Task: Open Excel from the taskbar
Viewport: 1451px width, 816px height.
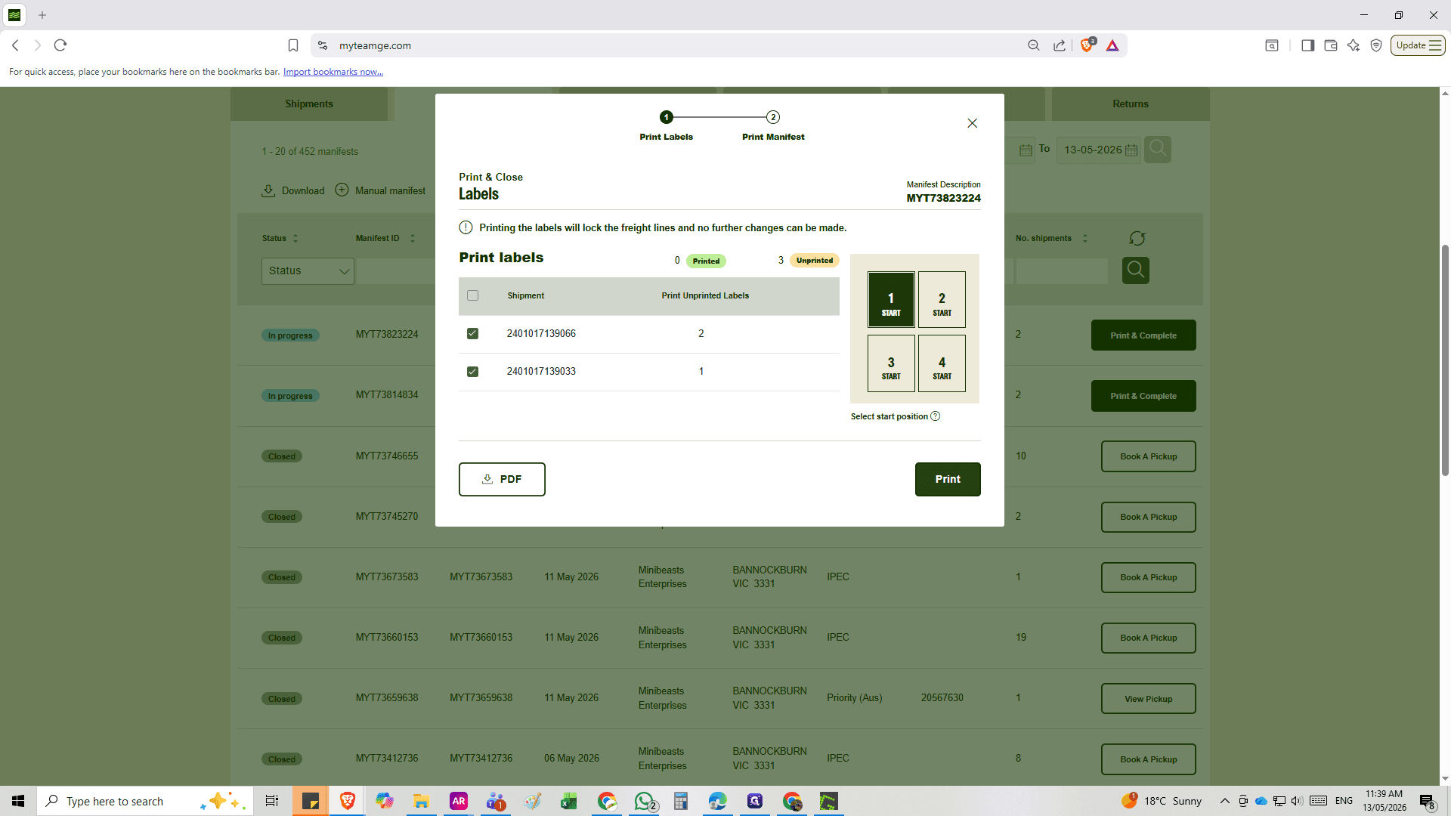Action: pyautogui.click(x=569, y=801)
